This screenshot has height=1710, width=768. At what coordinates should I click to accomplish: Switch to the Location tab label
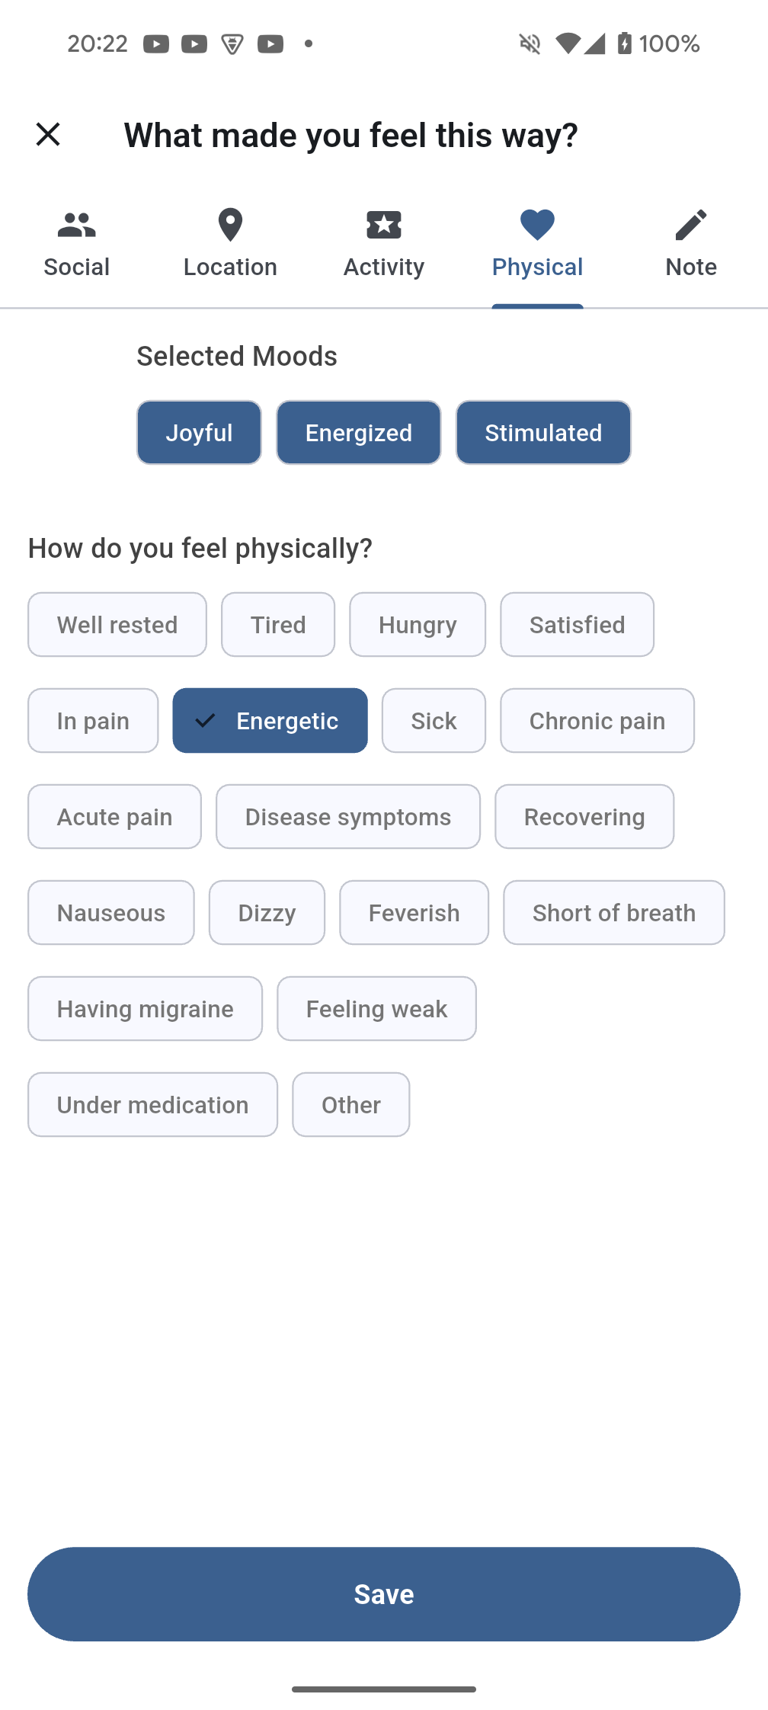(230, 267)
